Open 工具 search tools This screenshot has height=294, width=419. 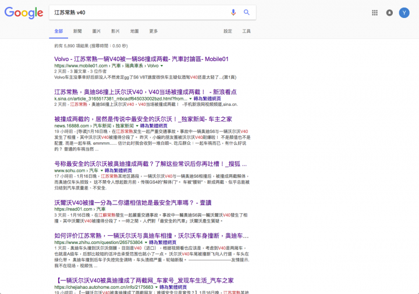246,31
